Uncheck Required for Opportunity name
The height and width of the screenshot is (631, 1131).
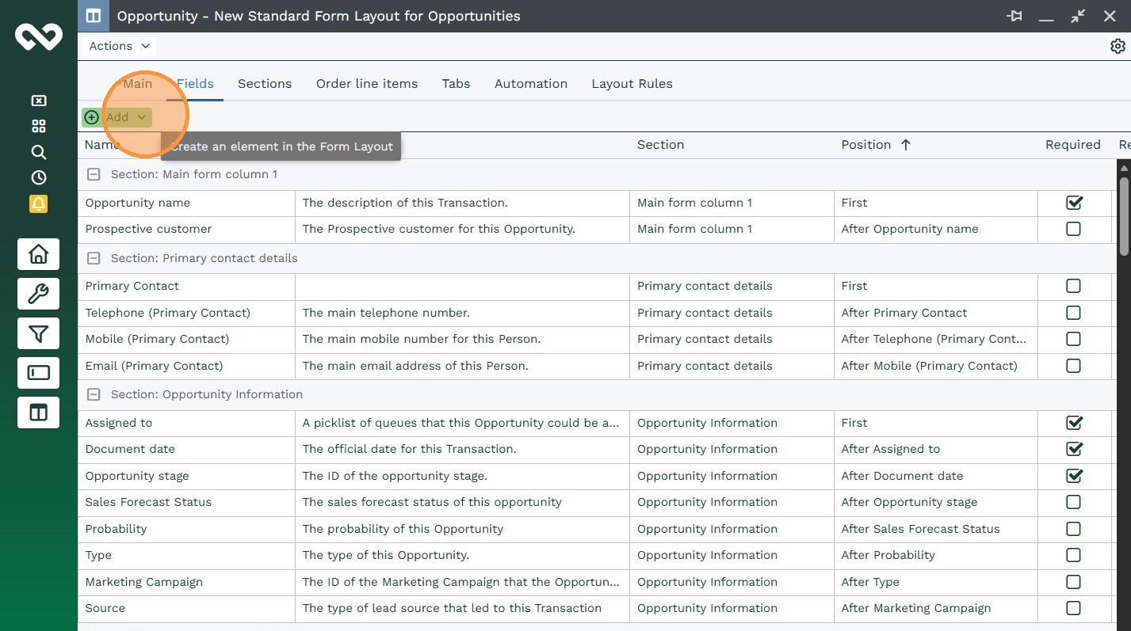coord(1074,203)
